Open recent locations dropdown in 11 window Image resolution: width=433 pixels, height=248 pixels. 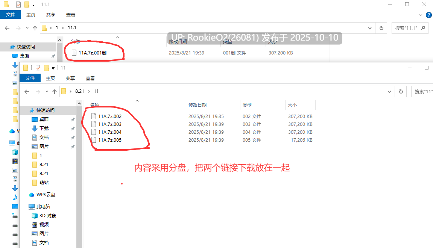[x=47, y=92]
